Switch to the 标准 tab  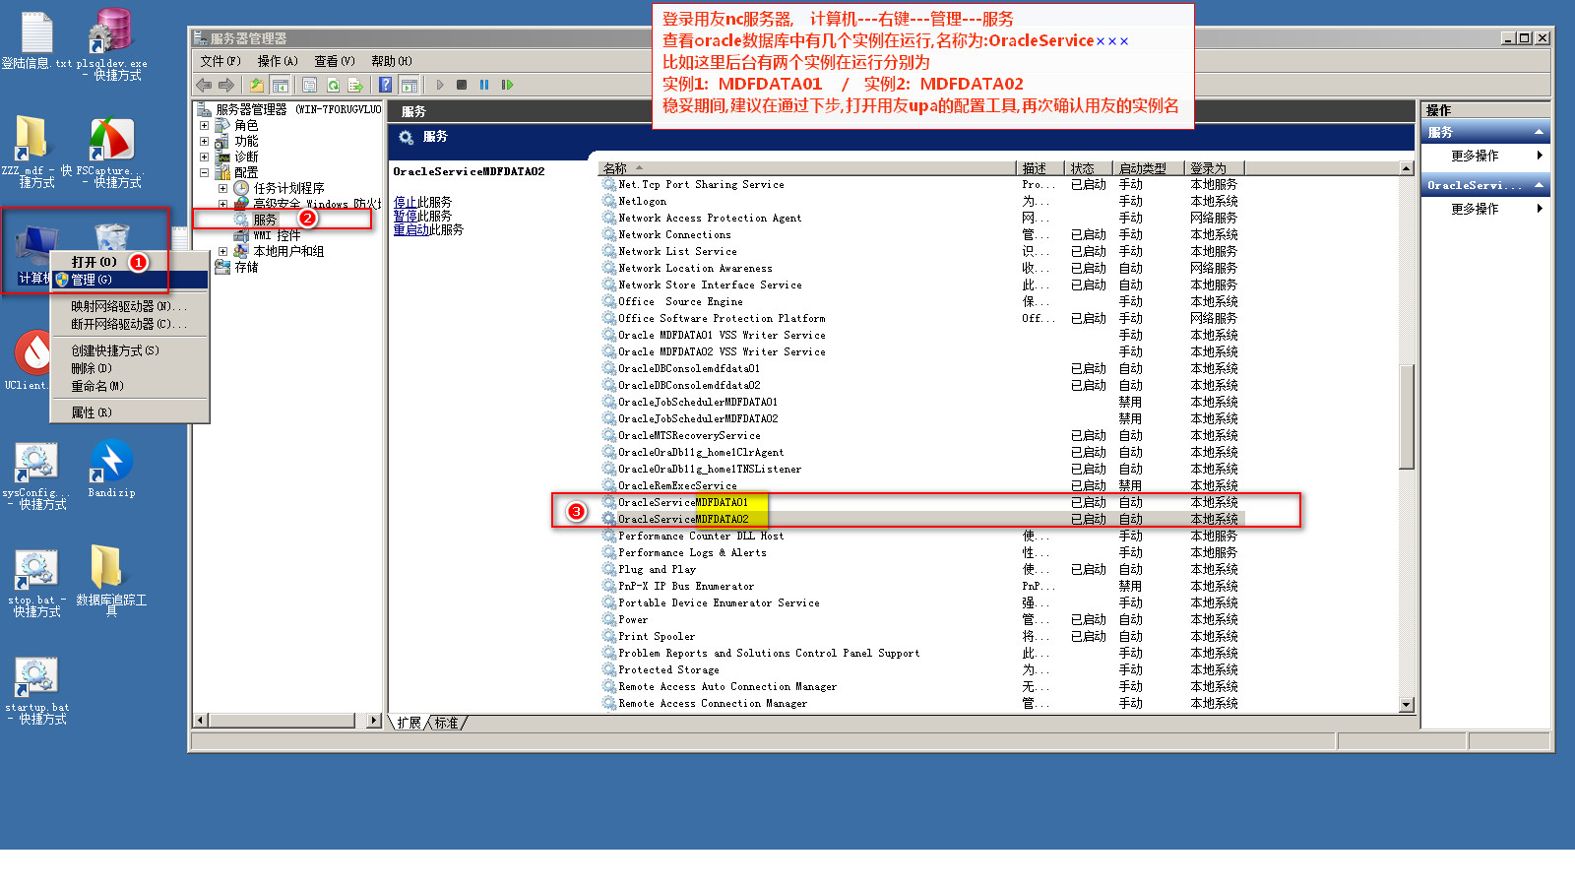point(447,723)
